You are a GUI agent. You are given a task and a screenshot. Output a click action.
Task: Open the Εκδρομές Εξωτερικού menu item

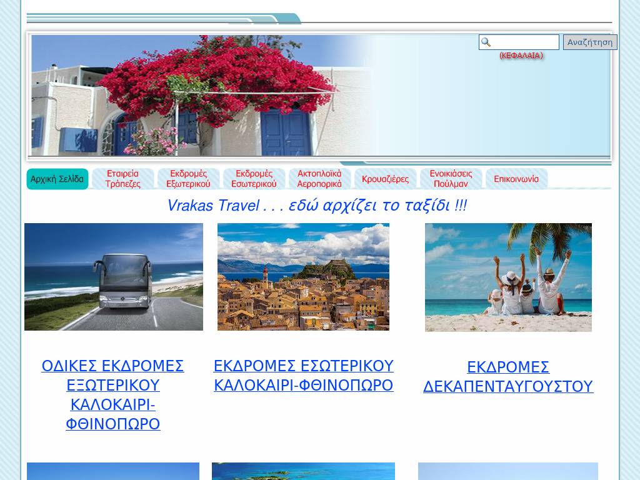click(x=189, y=179)
